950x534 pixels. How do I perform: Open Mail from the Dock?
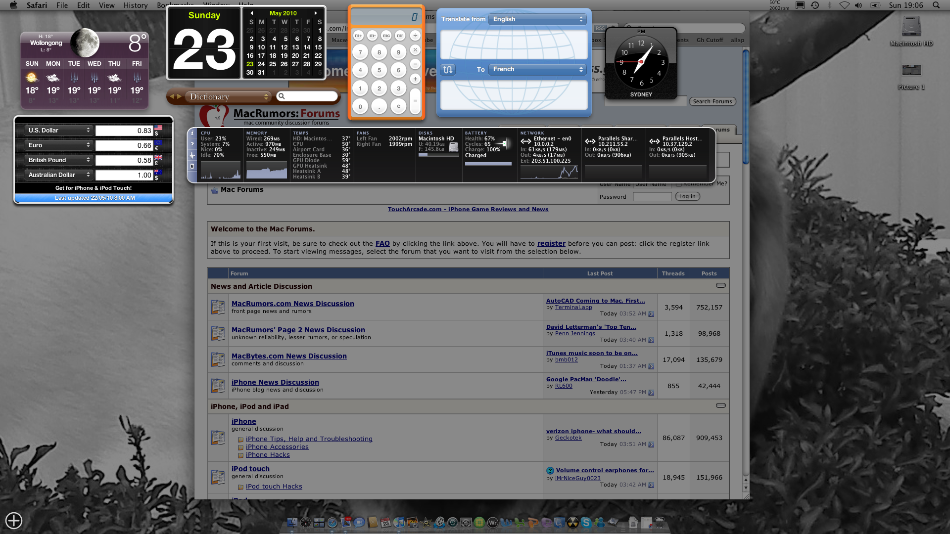[345, 522]
